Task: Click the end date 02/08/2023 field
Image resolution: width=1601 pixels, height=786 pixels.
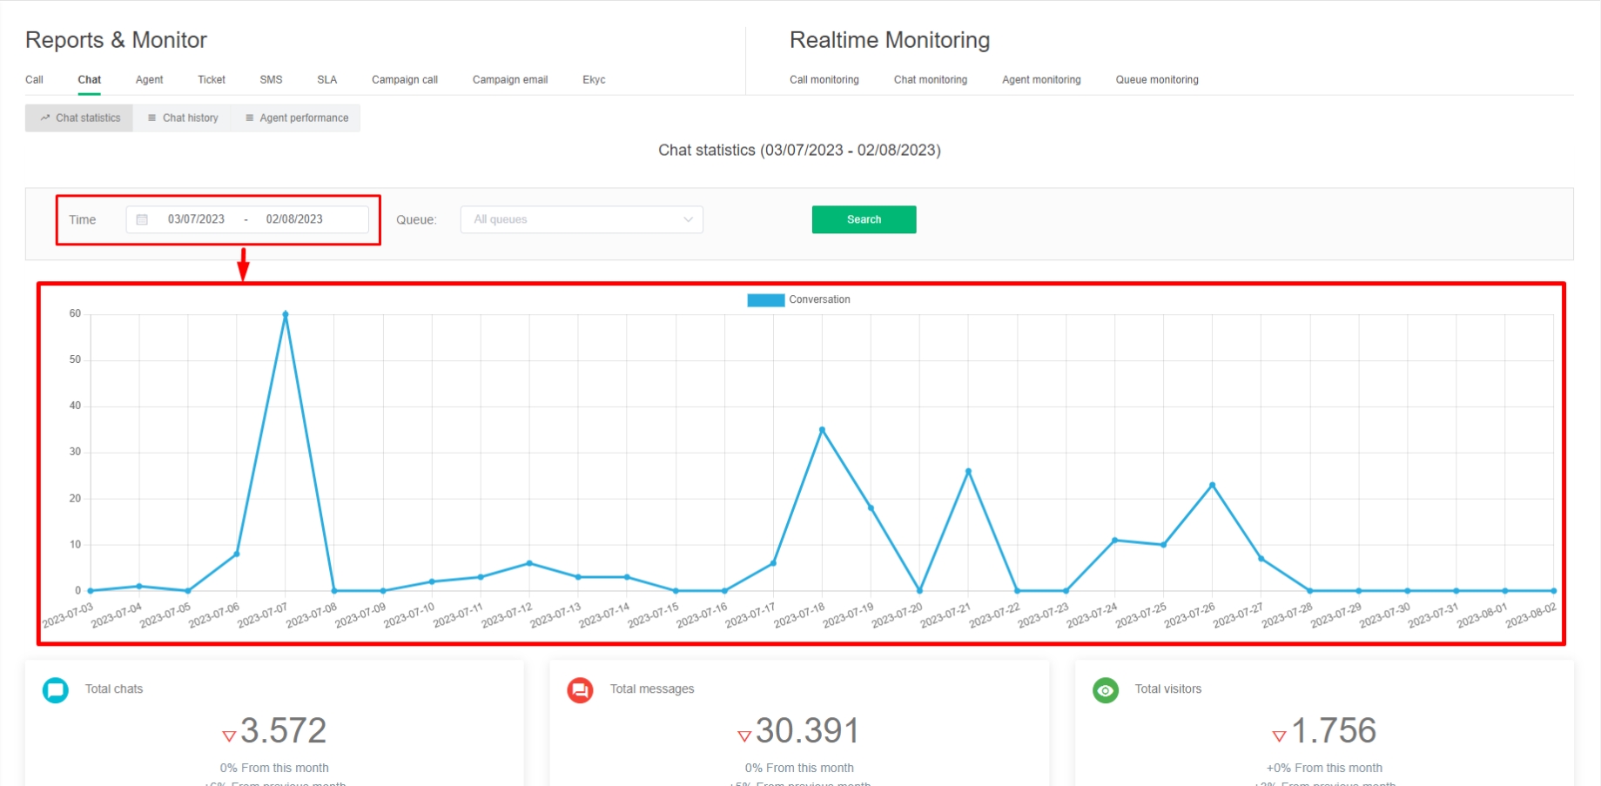Action: pyautogui.click(x=294, y=219)
